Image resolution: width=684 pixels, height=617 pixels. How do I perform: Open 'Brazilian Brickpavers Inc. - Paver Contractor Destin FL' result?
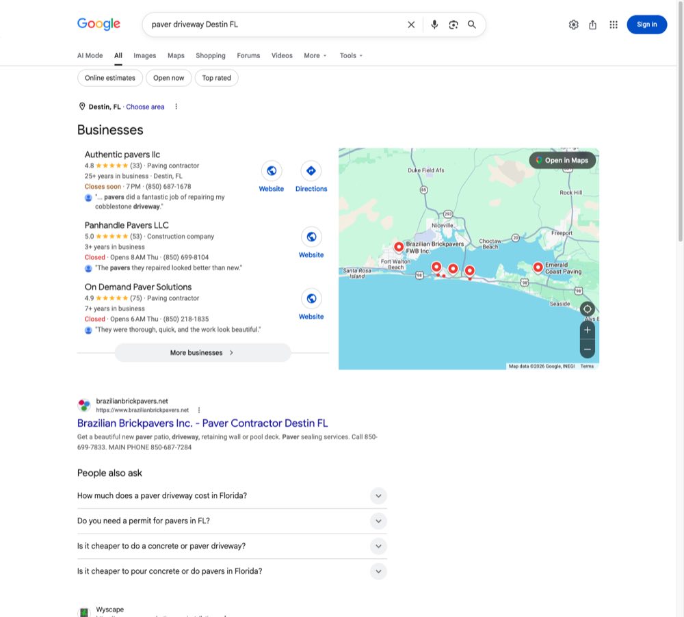[x=202, y=423]
